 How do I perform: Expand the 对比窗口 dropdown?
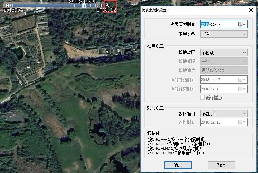pyautogui.click(x=245, y=113)
